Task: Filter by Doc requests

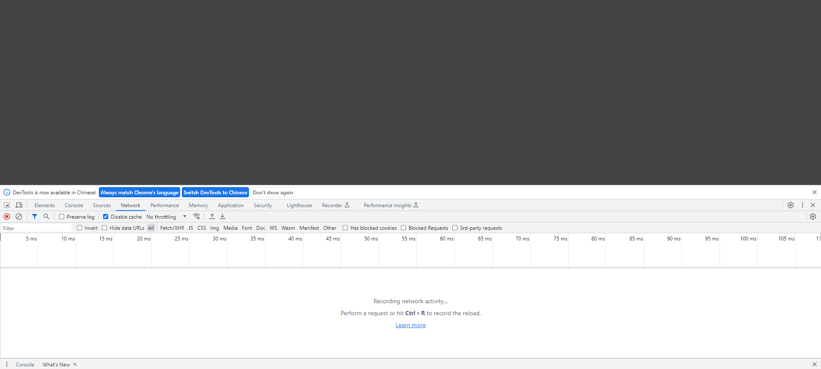Action: click(x=261, y=228)
